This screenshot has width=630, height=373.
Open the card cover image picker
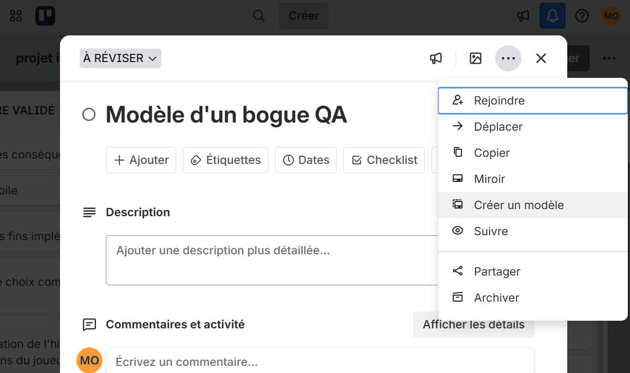[475, 58]
